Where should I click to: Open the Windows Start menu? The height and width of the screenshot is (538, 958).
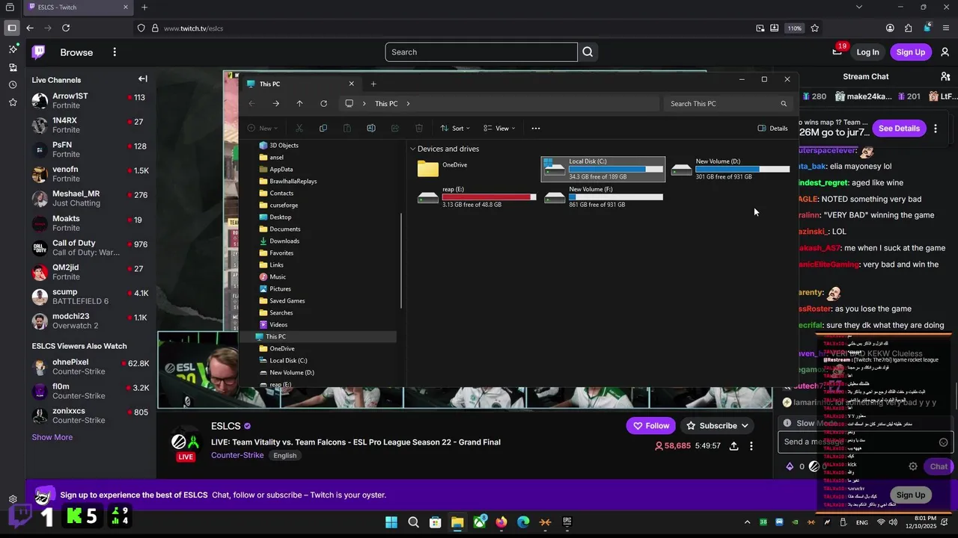coord(391,522)
